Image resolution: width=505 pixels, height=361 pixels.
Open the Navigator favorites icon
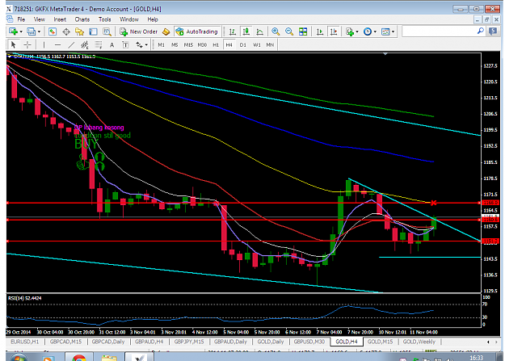(x=79, y=31)
